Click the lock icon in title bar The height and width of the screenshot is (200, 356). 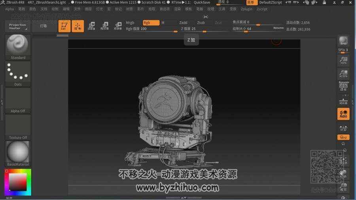(x=324, y=2)
